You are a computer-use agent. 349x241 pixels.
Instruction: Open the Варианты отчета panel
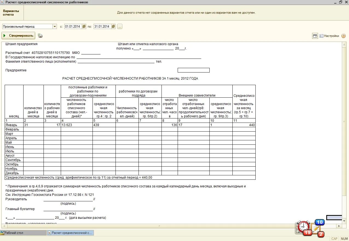click(x=12, y=13)
